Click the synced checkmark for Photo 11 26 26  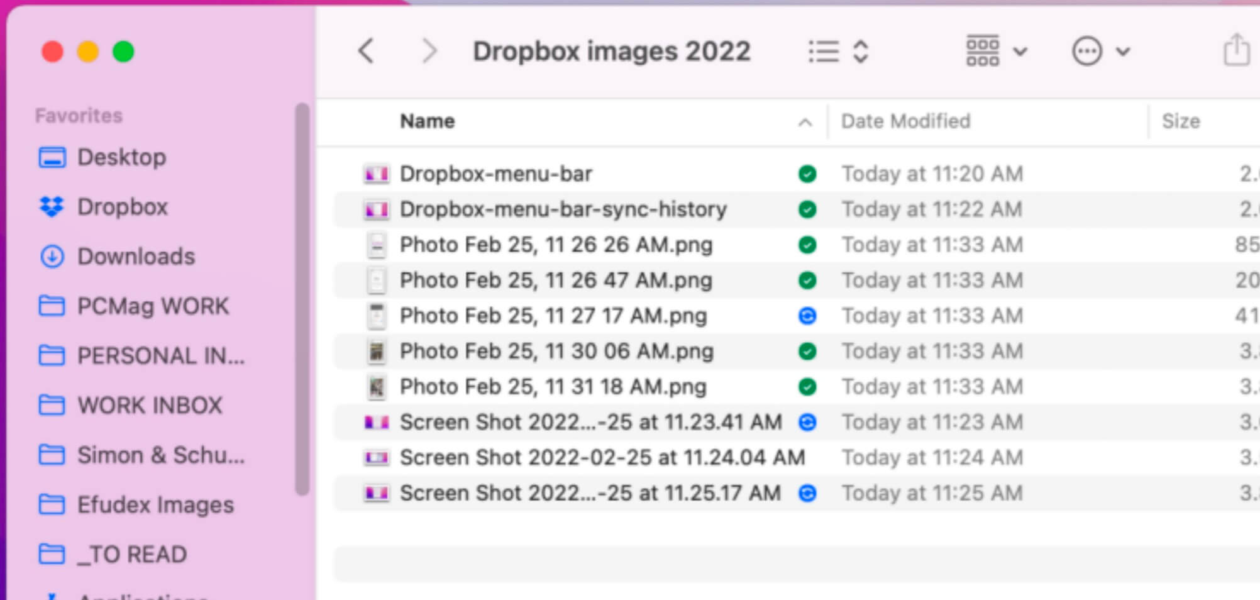coord(807,245)
